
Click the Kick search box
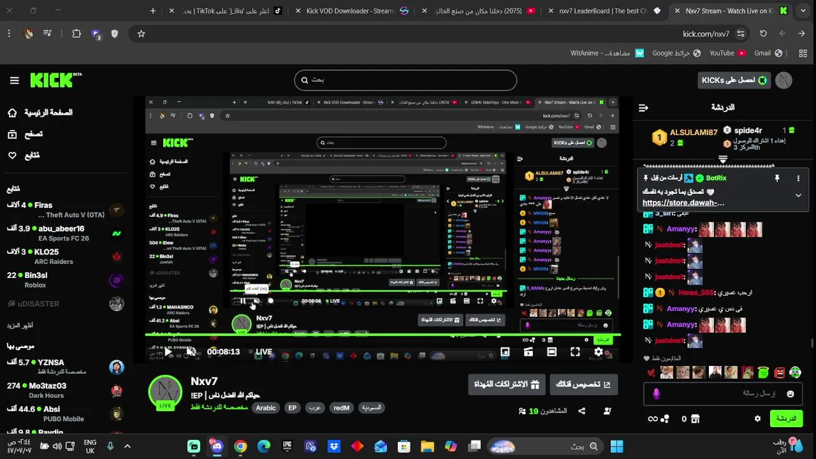[405, 80]
